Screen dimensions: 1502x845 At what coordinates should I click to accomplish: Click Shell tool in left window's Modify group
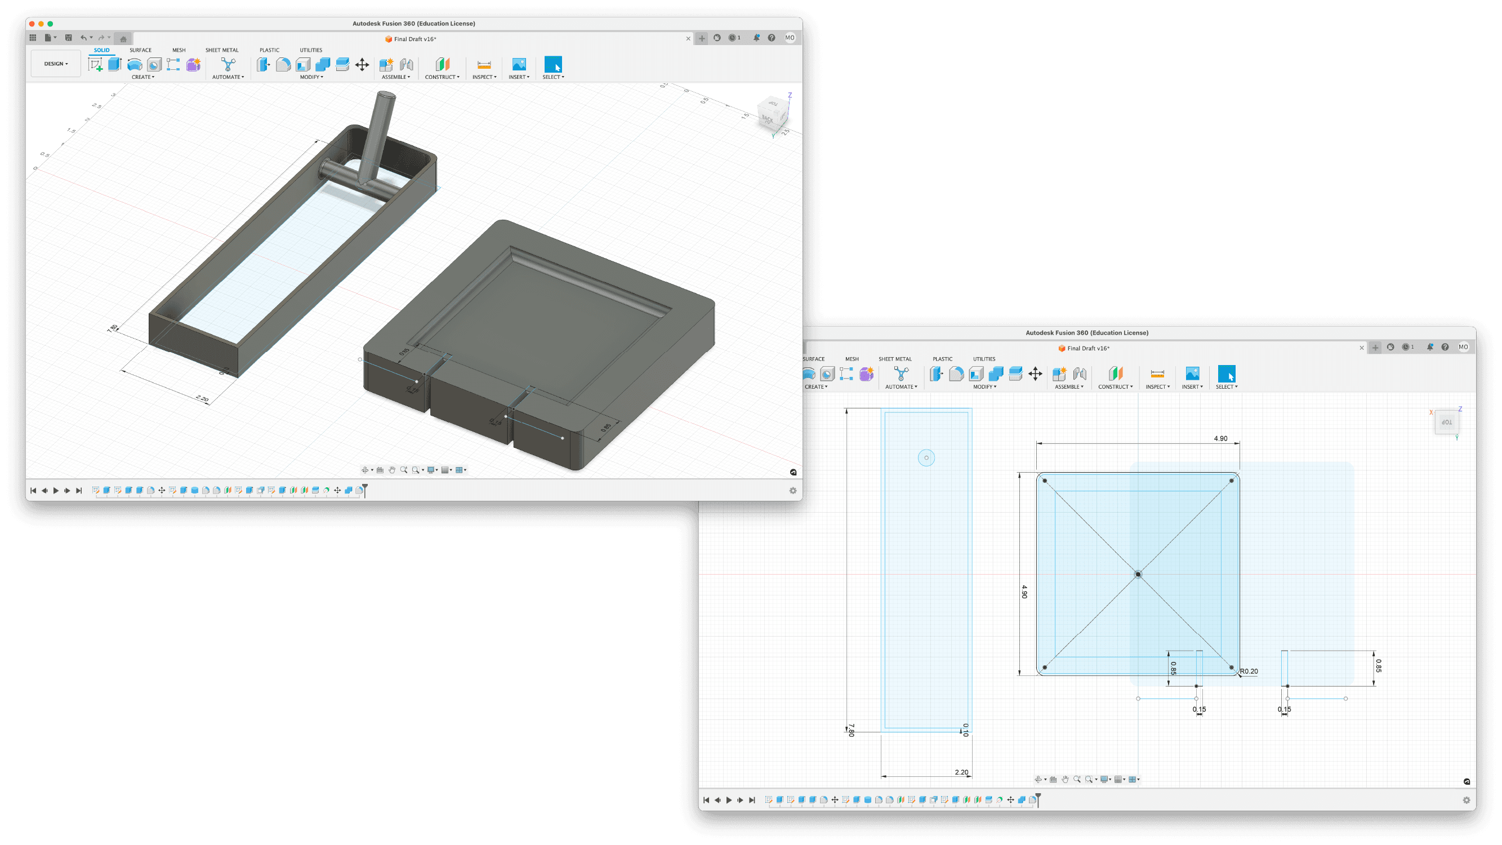click(303, 65)
